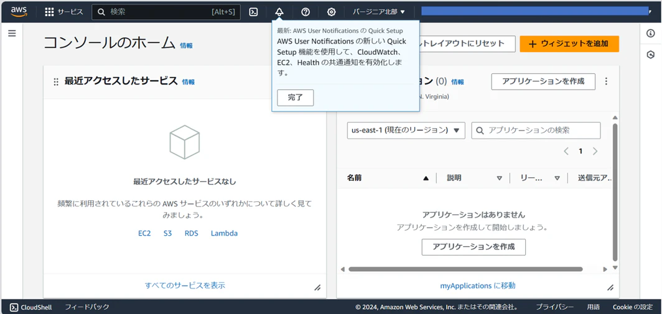The image size is (662, 314).
Task: Open 情報 link next to コンソールのホーム
Action: point(186,45)
